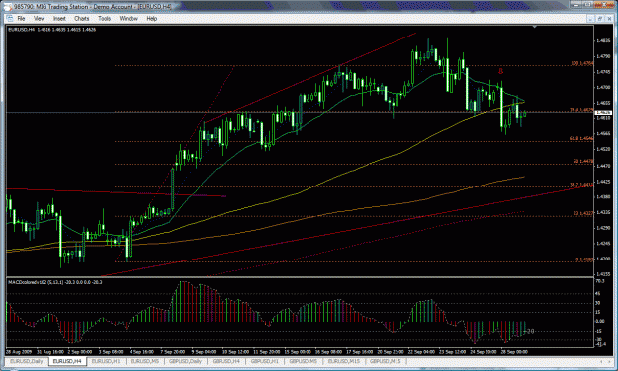Viewport: 618px width, 371px height.
Task: Click the EURUSD,H4 chart header text
Action: point(52,30)
